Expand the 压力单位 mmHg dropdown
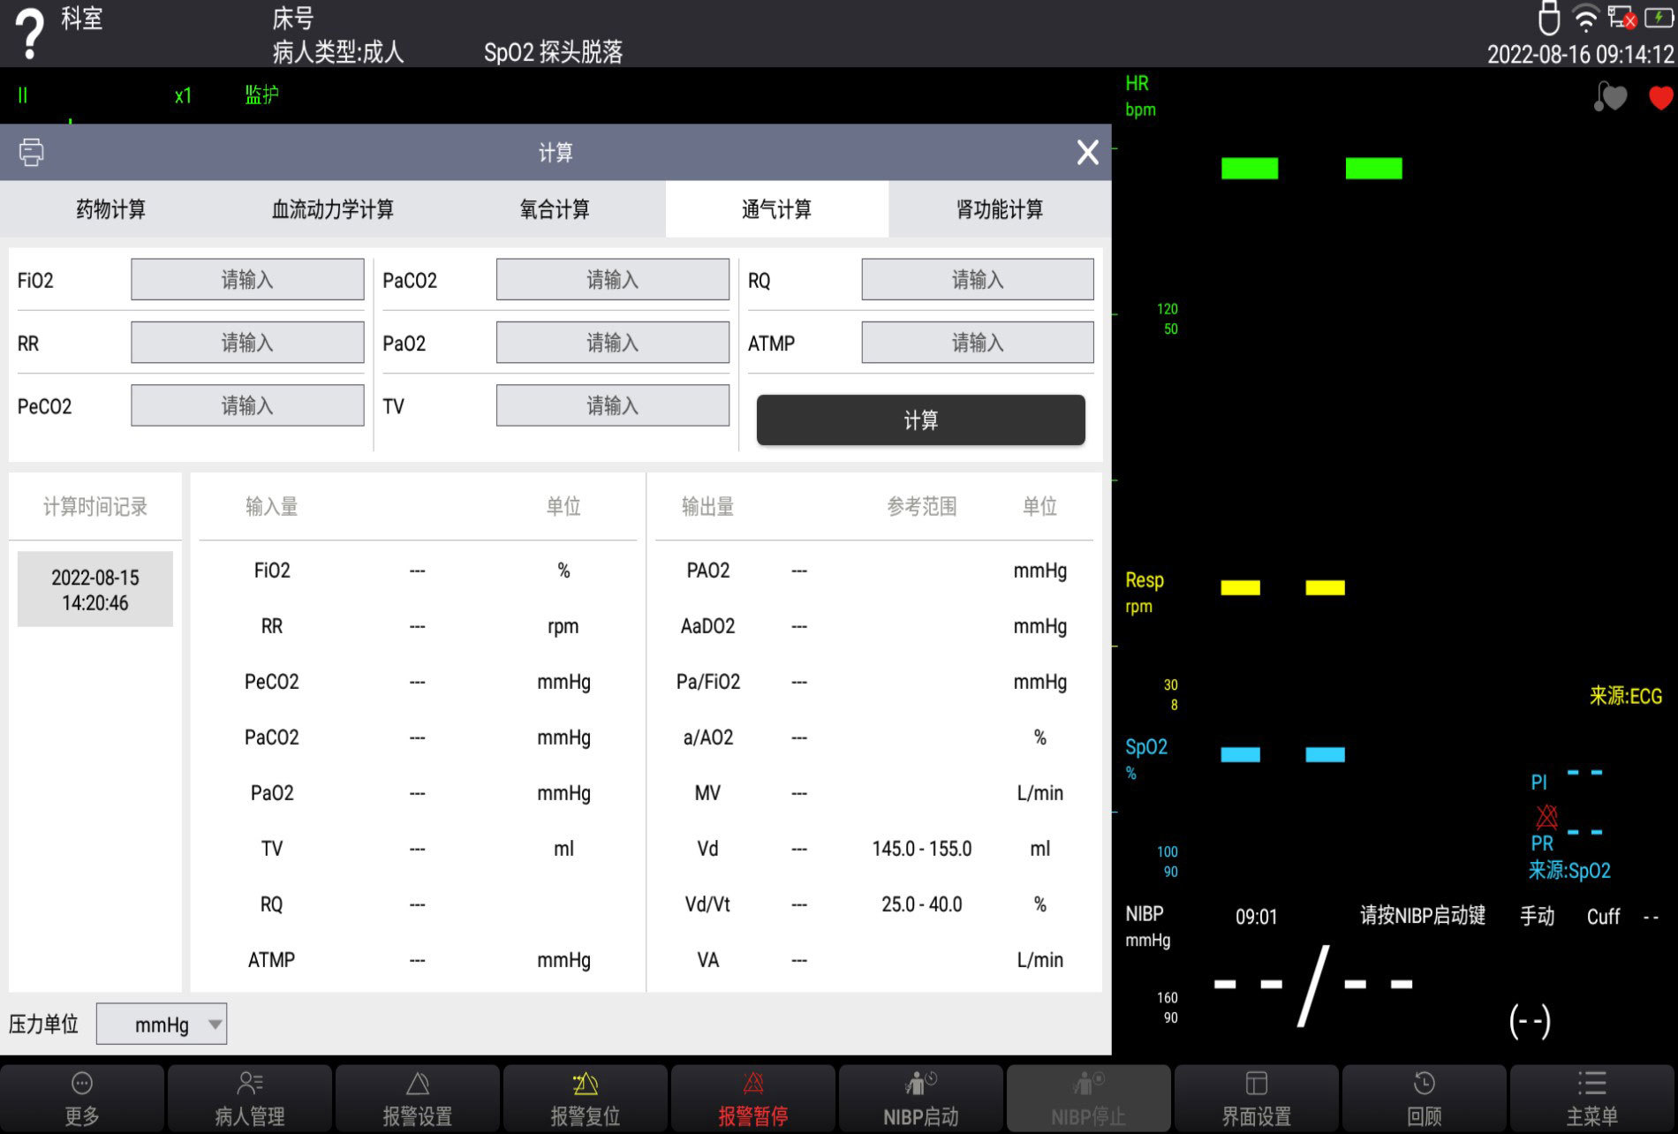The width and height of the screenshot is (1678, 1134). [162, 1024]
